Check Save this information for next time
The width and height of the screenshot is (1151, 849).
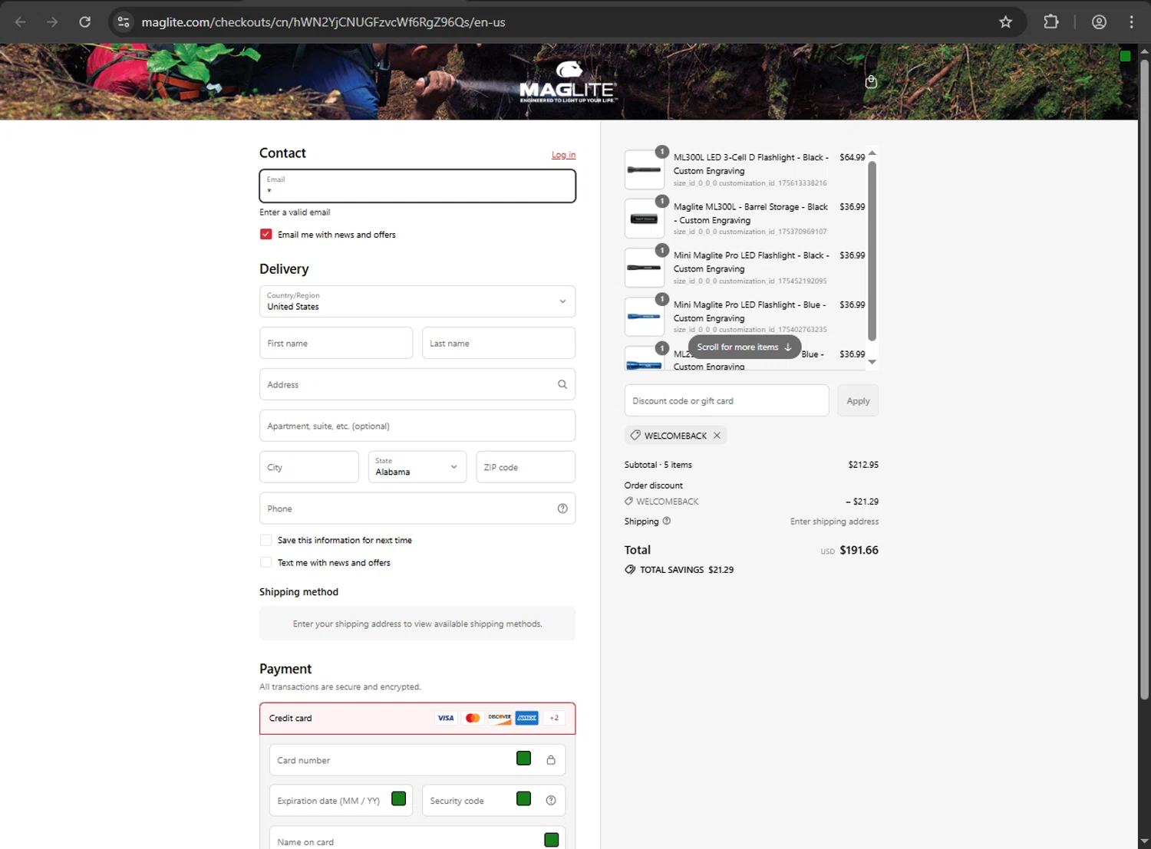click(x=265, y=540)
